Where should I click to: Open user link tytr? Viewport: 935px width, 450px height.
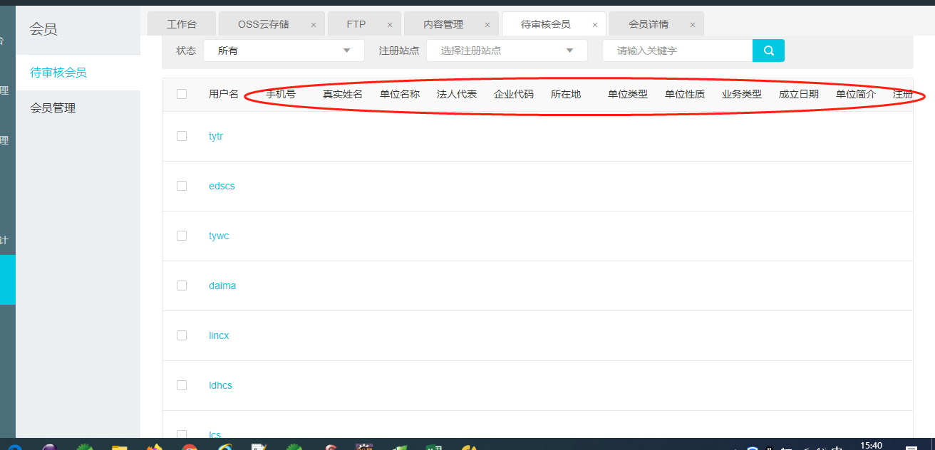[216, 136]
